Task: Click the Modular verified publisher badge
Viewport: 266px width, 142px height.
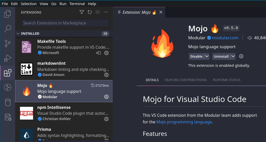Action: point(209,38)
